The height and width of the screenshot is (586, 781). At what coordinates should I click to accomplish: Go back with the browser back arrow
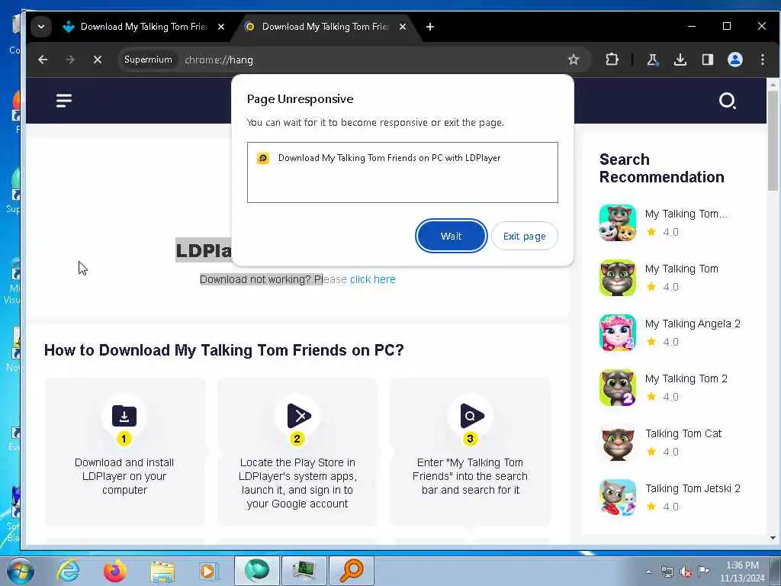pyautogui.click(x=43, y=60)
